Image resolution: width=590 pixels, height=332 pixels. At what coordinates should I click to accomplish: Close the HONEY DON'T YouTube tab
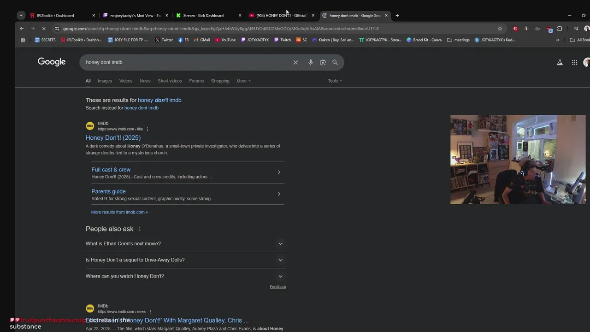[313, 15]
